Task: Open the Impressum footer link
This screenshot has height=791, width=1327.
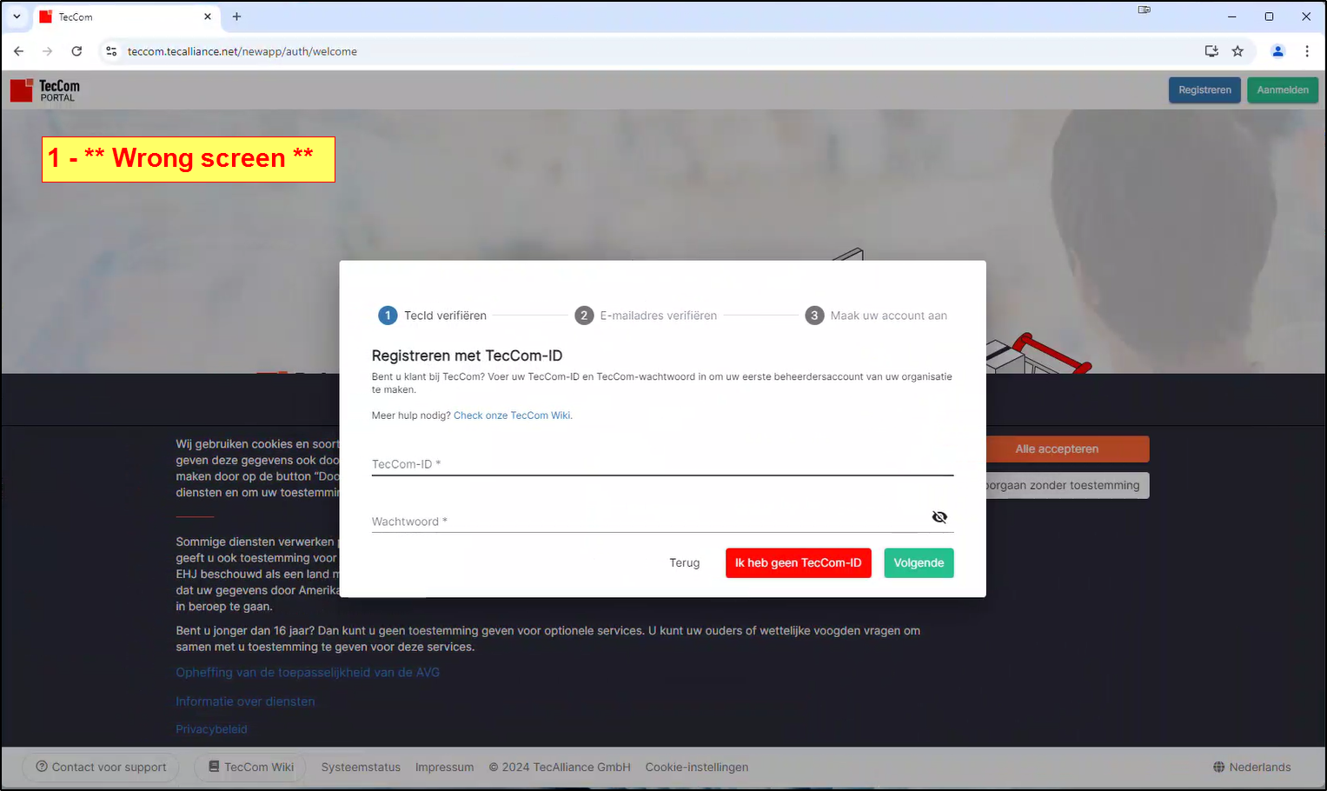Action: (x=444, y=768)
